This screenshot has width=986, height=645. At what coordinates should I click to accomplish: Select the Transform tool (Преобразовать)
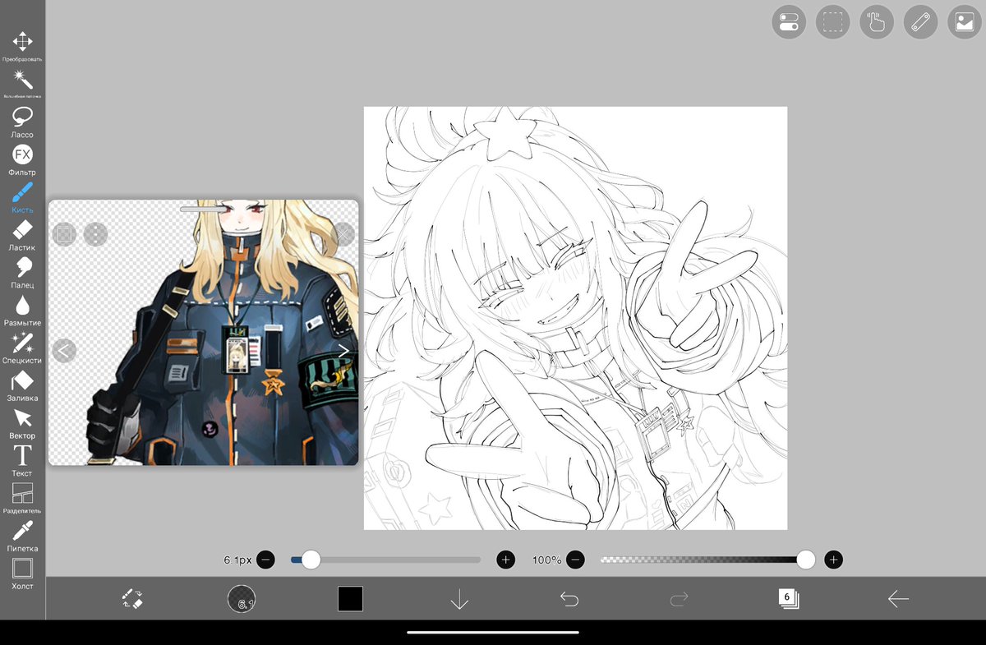point(22,48)
